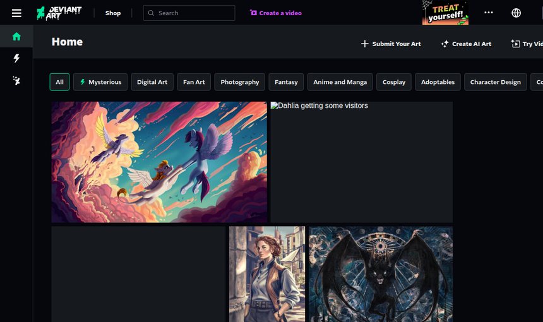Open the blank artwork tile below ponies
The width and height of the screenshot is (543, 322).
coord(138,274)
